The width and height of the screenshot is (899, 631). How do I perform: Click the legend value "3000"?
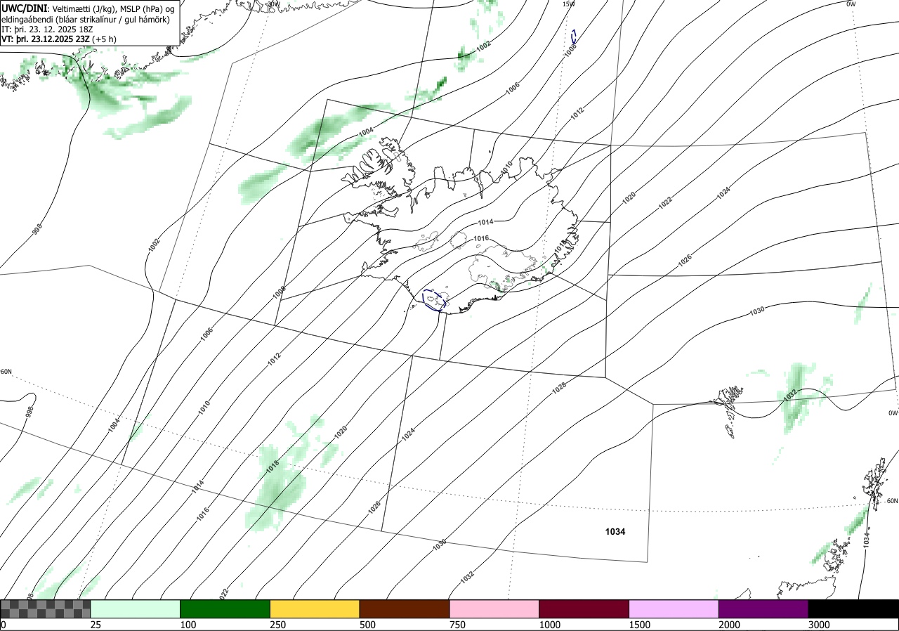(819, 625)
